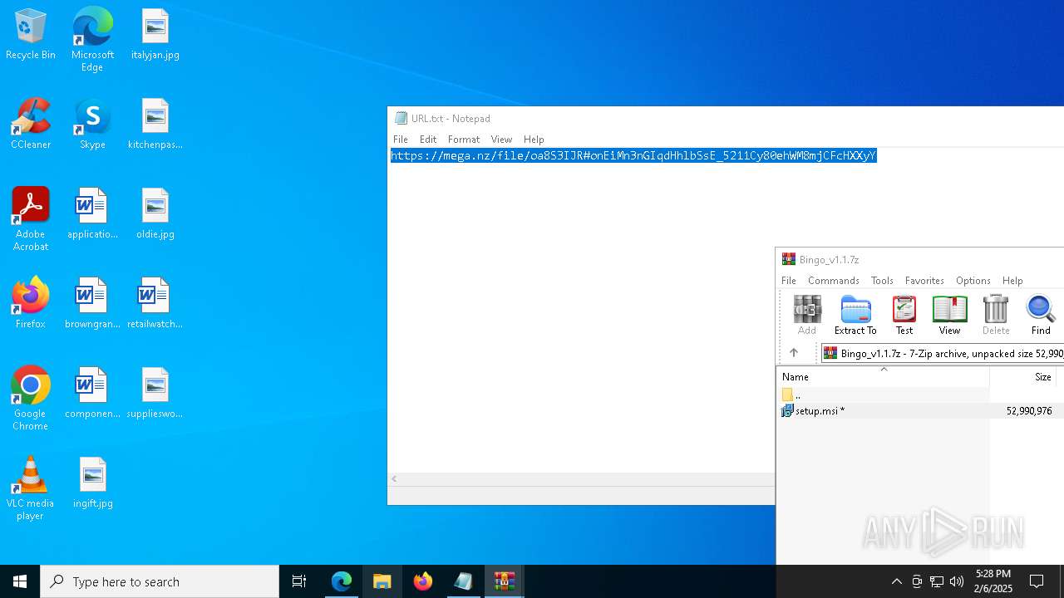Viewport: 1064px width, 598px height.
Task: Select retailwatch... Word document on desktop
Action: [x=155, y=304]
